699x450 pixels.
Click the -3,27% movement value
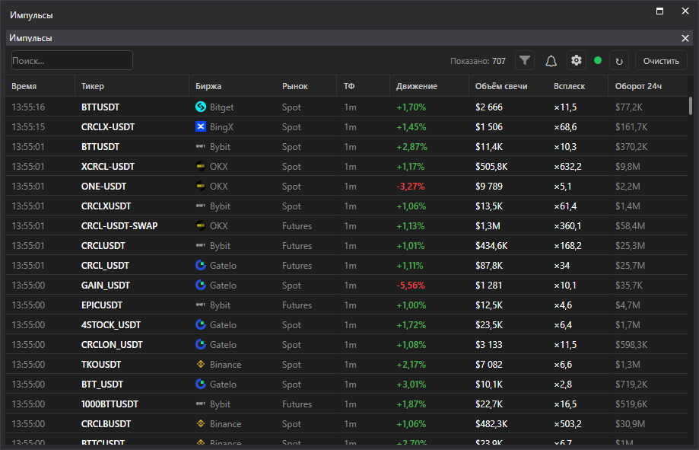(411, 186)
